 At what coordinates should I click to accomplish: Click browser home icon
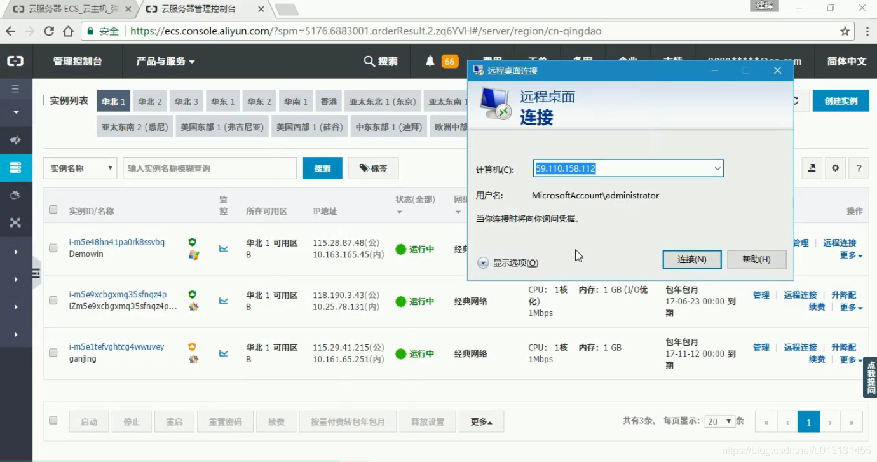(x=68, y=31)
